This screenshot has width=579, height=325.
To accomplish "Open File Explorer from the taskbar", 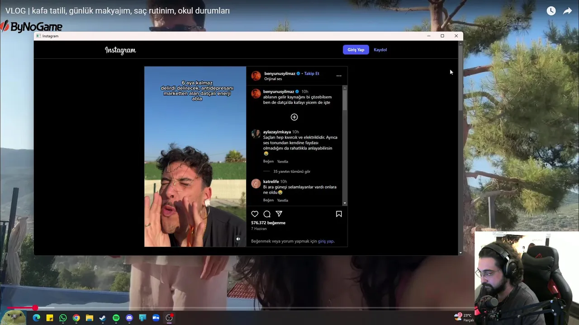I will pyautogui.click(x=90, y=318).
